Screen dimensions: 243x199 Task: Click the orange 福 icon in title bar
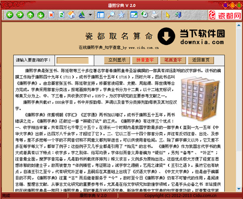pyautogui.click(x=232, y=6)
